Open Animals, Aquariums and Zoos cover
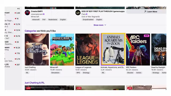This screenshot has height=96, width=171. [x=113, y=49]
